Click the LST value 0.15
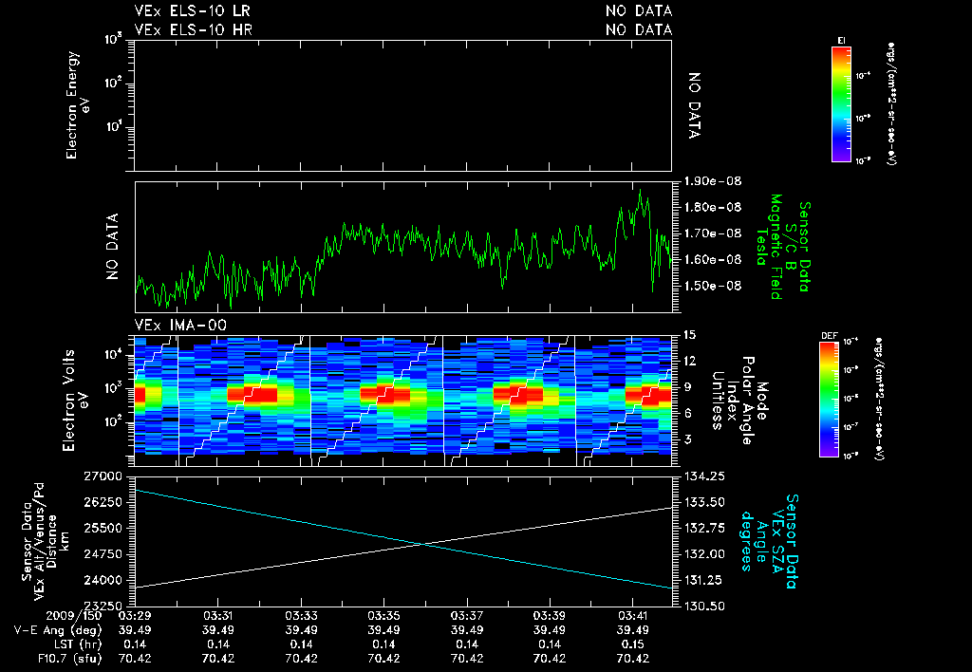 coord(633,644)
